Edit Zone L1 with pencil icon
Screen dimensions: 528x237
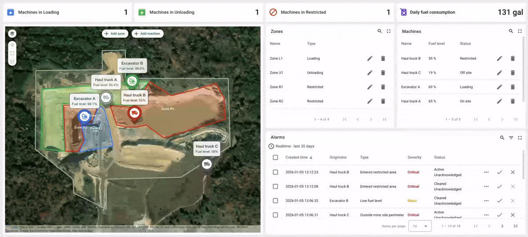[370, 58]
